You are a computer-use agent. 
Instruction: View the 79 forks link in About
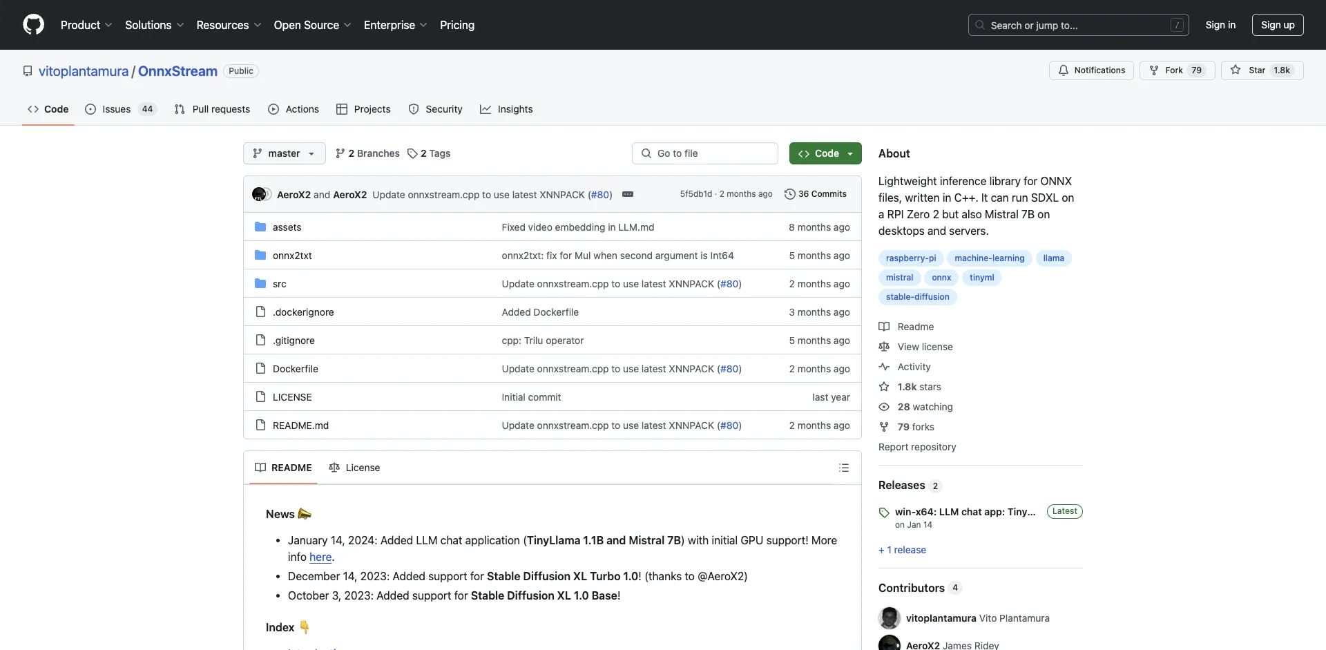point(907,427)
